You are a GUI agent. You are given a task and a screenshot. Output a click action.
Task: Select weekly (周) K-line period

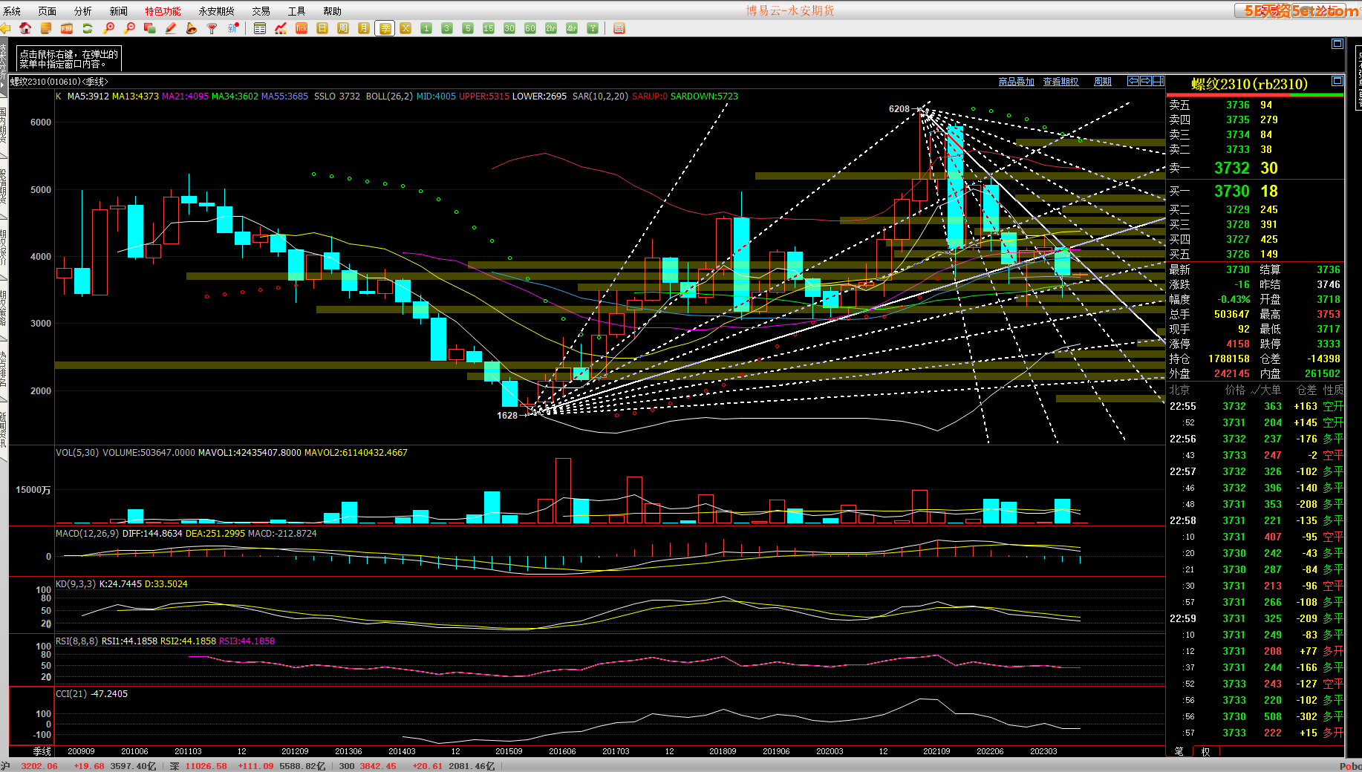point(343,28)
